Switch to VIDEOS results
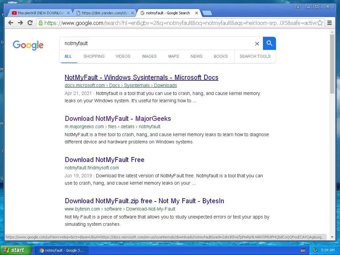The image size is (340, 255). click(123, 56)
